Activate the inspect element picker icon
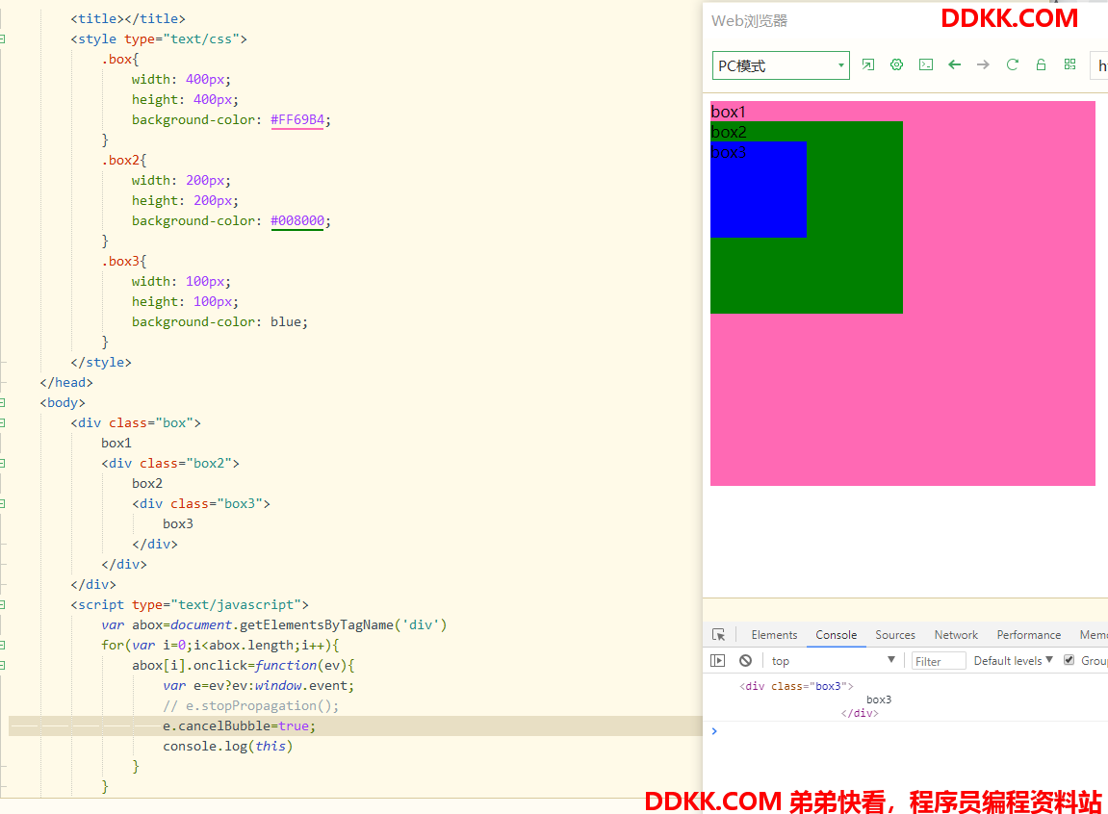 click(719, 635)
